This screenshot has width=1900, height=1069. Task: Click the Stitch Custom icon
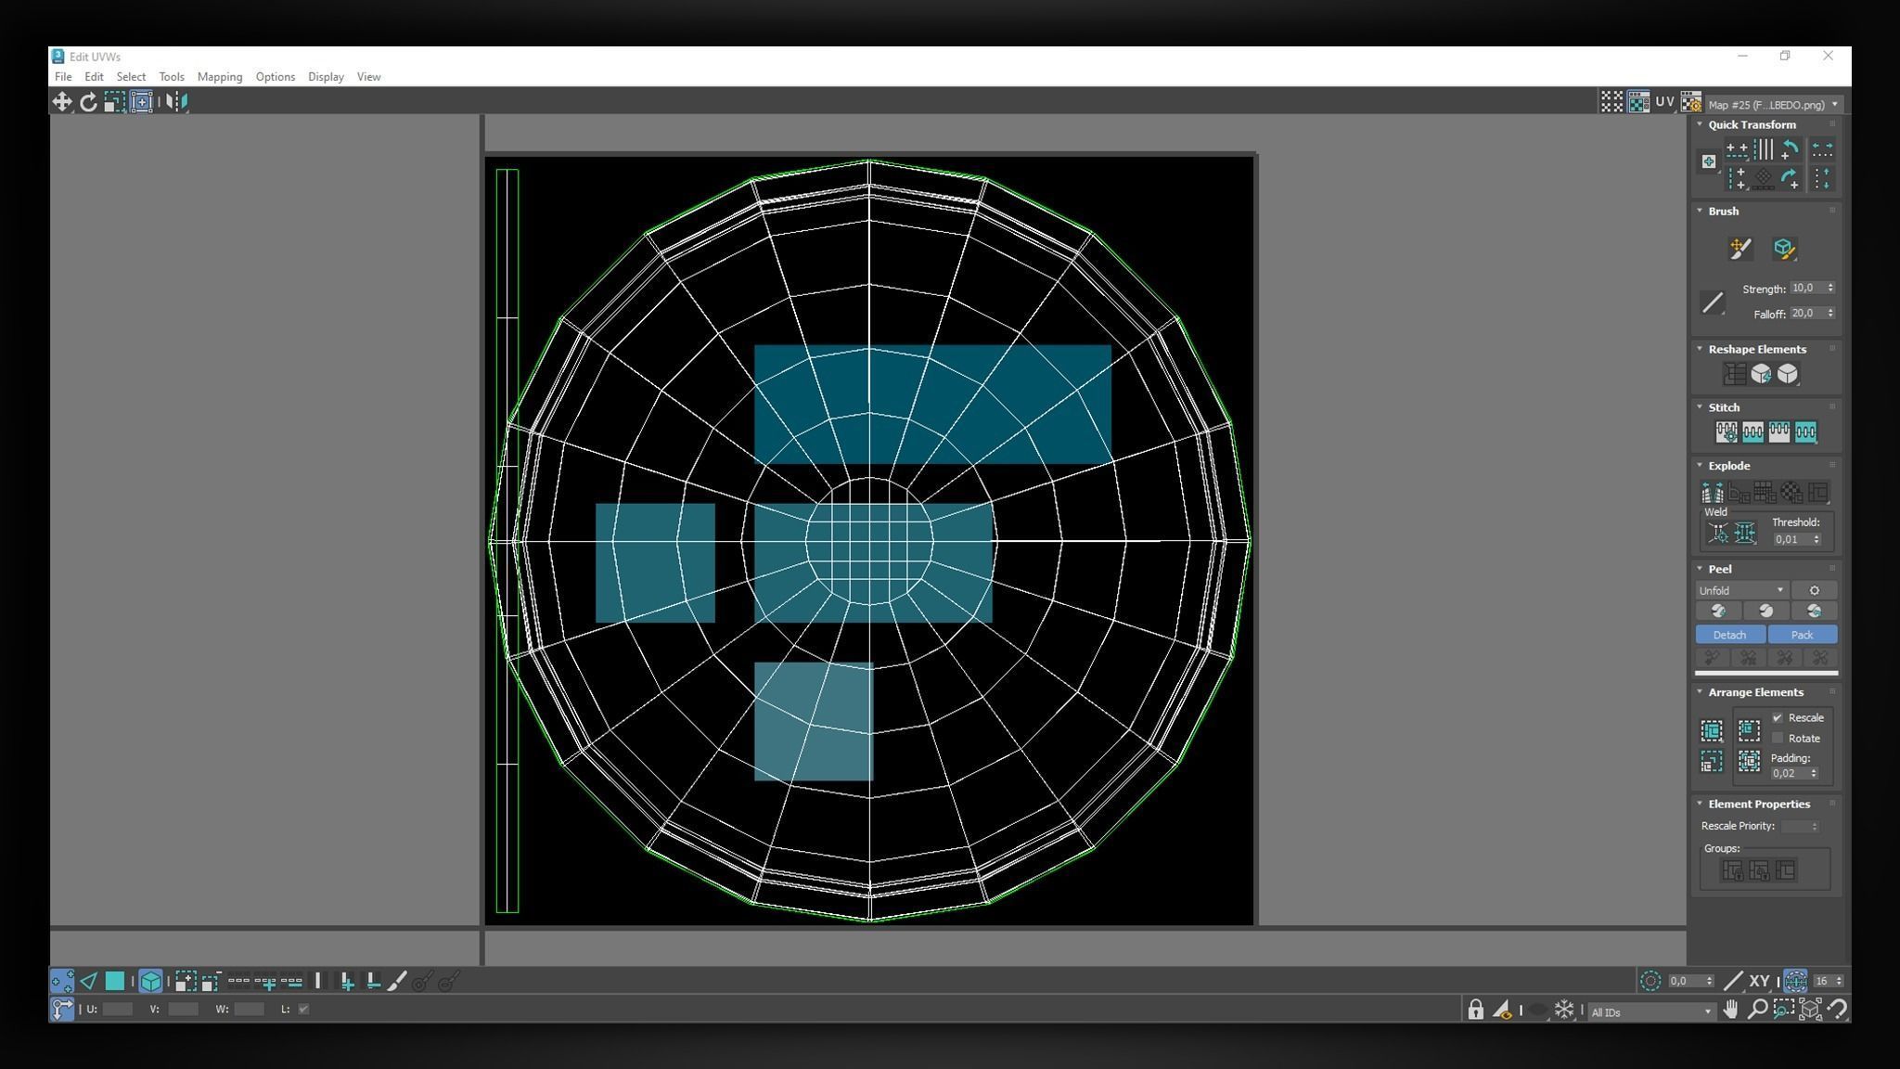pyautogui.click(x=1727, y=431)
